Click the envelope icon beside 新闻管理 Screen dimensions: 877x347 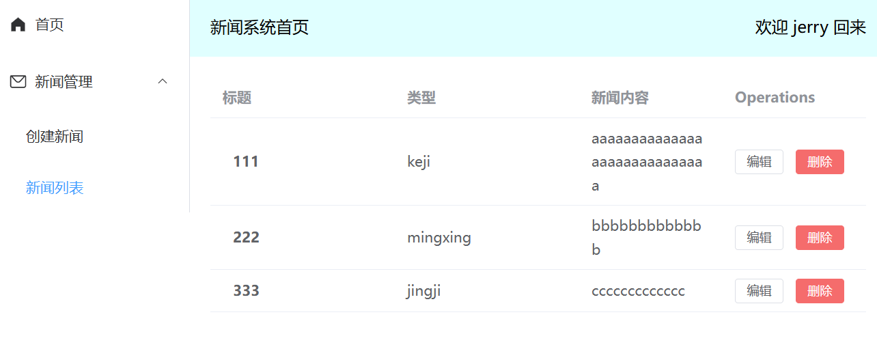[x=18, y=82]
